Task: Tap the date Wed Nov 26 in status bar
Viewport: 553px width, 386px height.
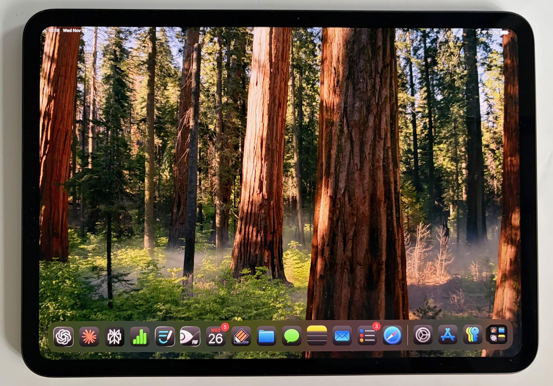Action: pyautogui.click(x=75, y=31)
